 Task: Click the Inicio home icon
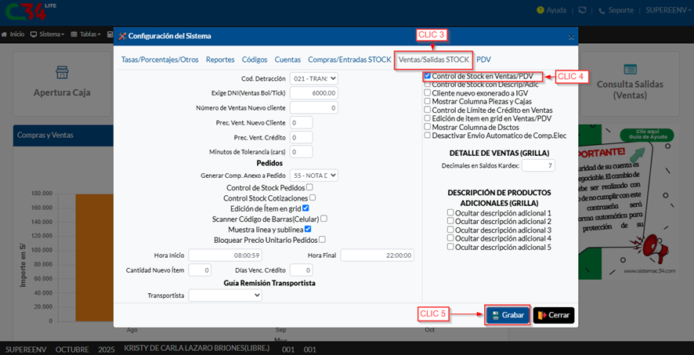tap(4, 34)
